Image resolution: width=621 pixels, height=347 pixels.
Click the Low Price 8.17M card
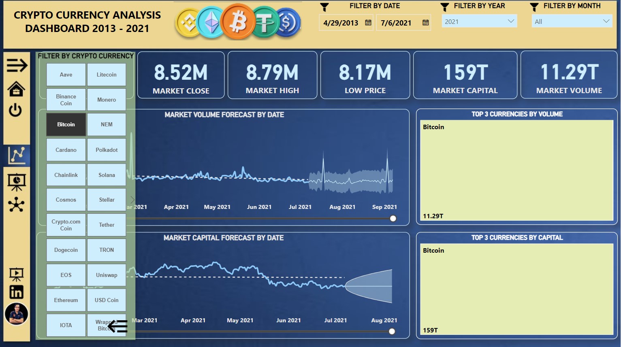point(365,75)
